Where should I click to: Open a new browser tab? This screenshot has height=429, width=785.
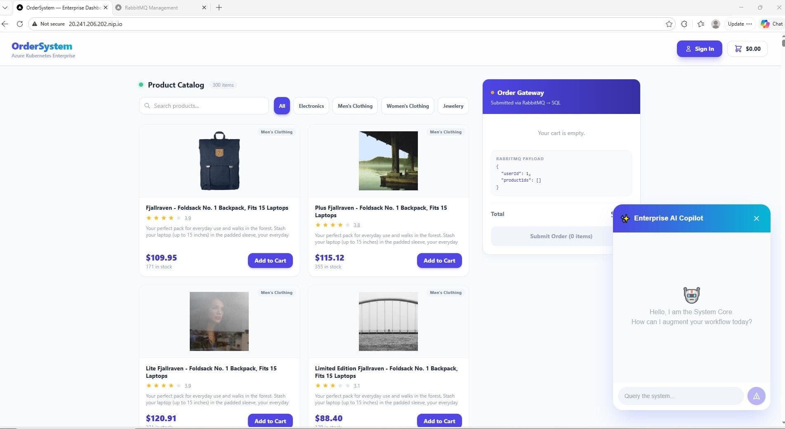click(x=219, y=7)
